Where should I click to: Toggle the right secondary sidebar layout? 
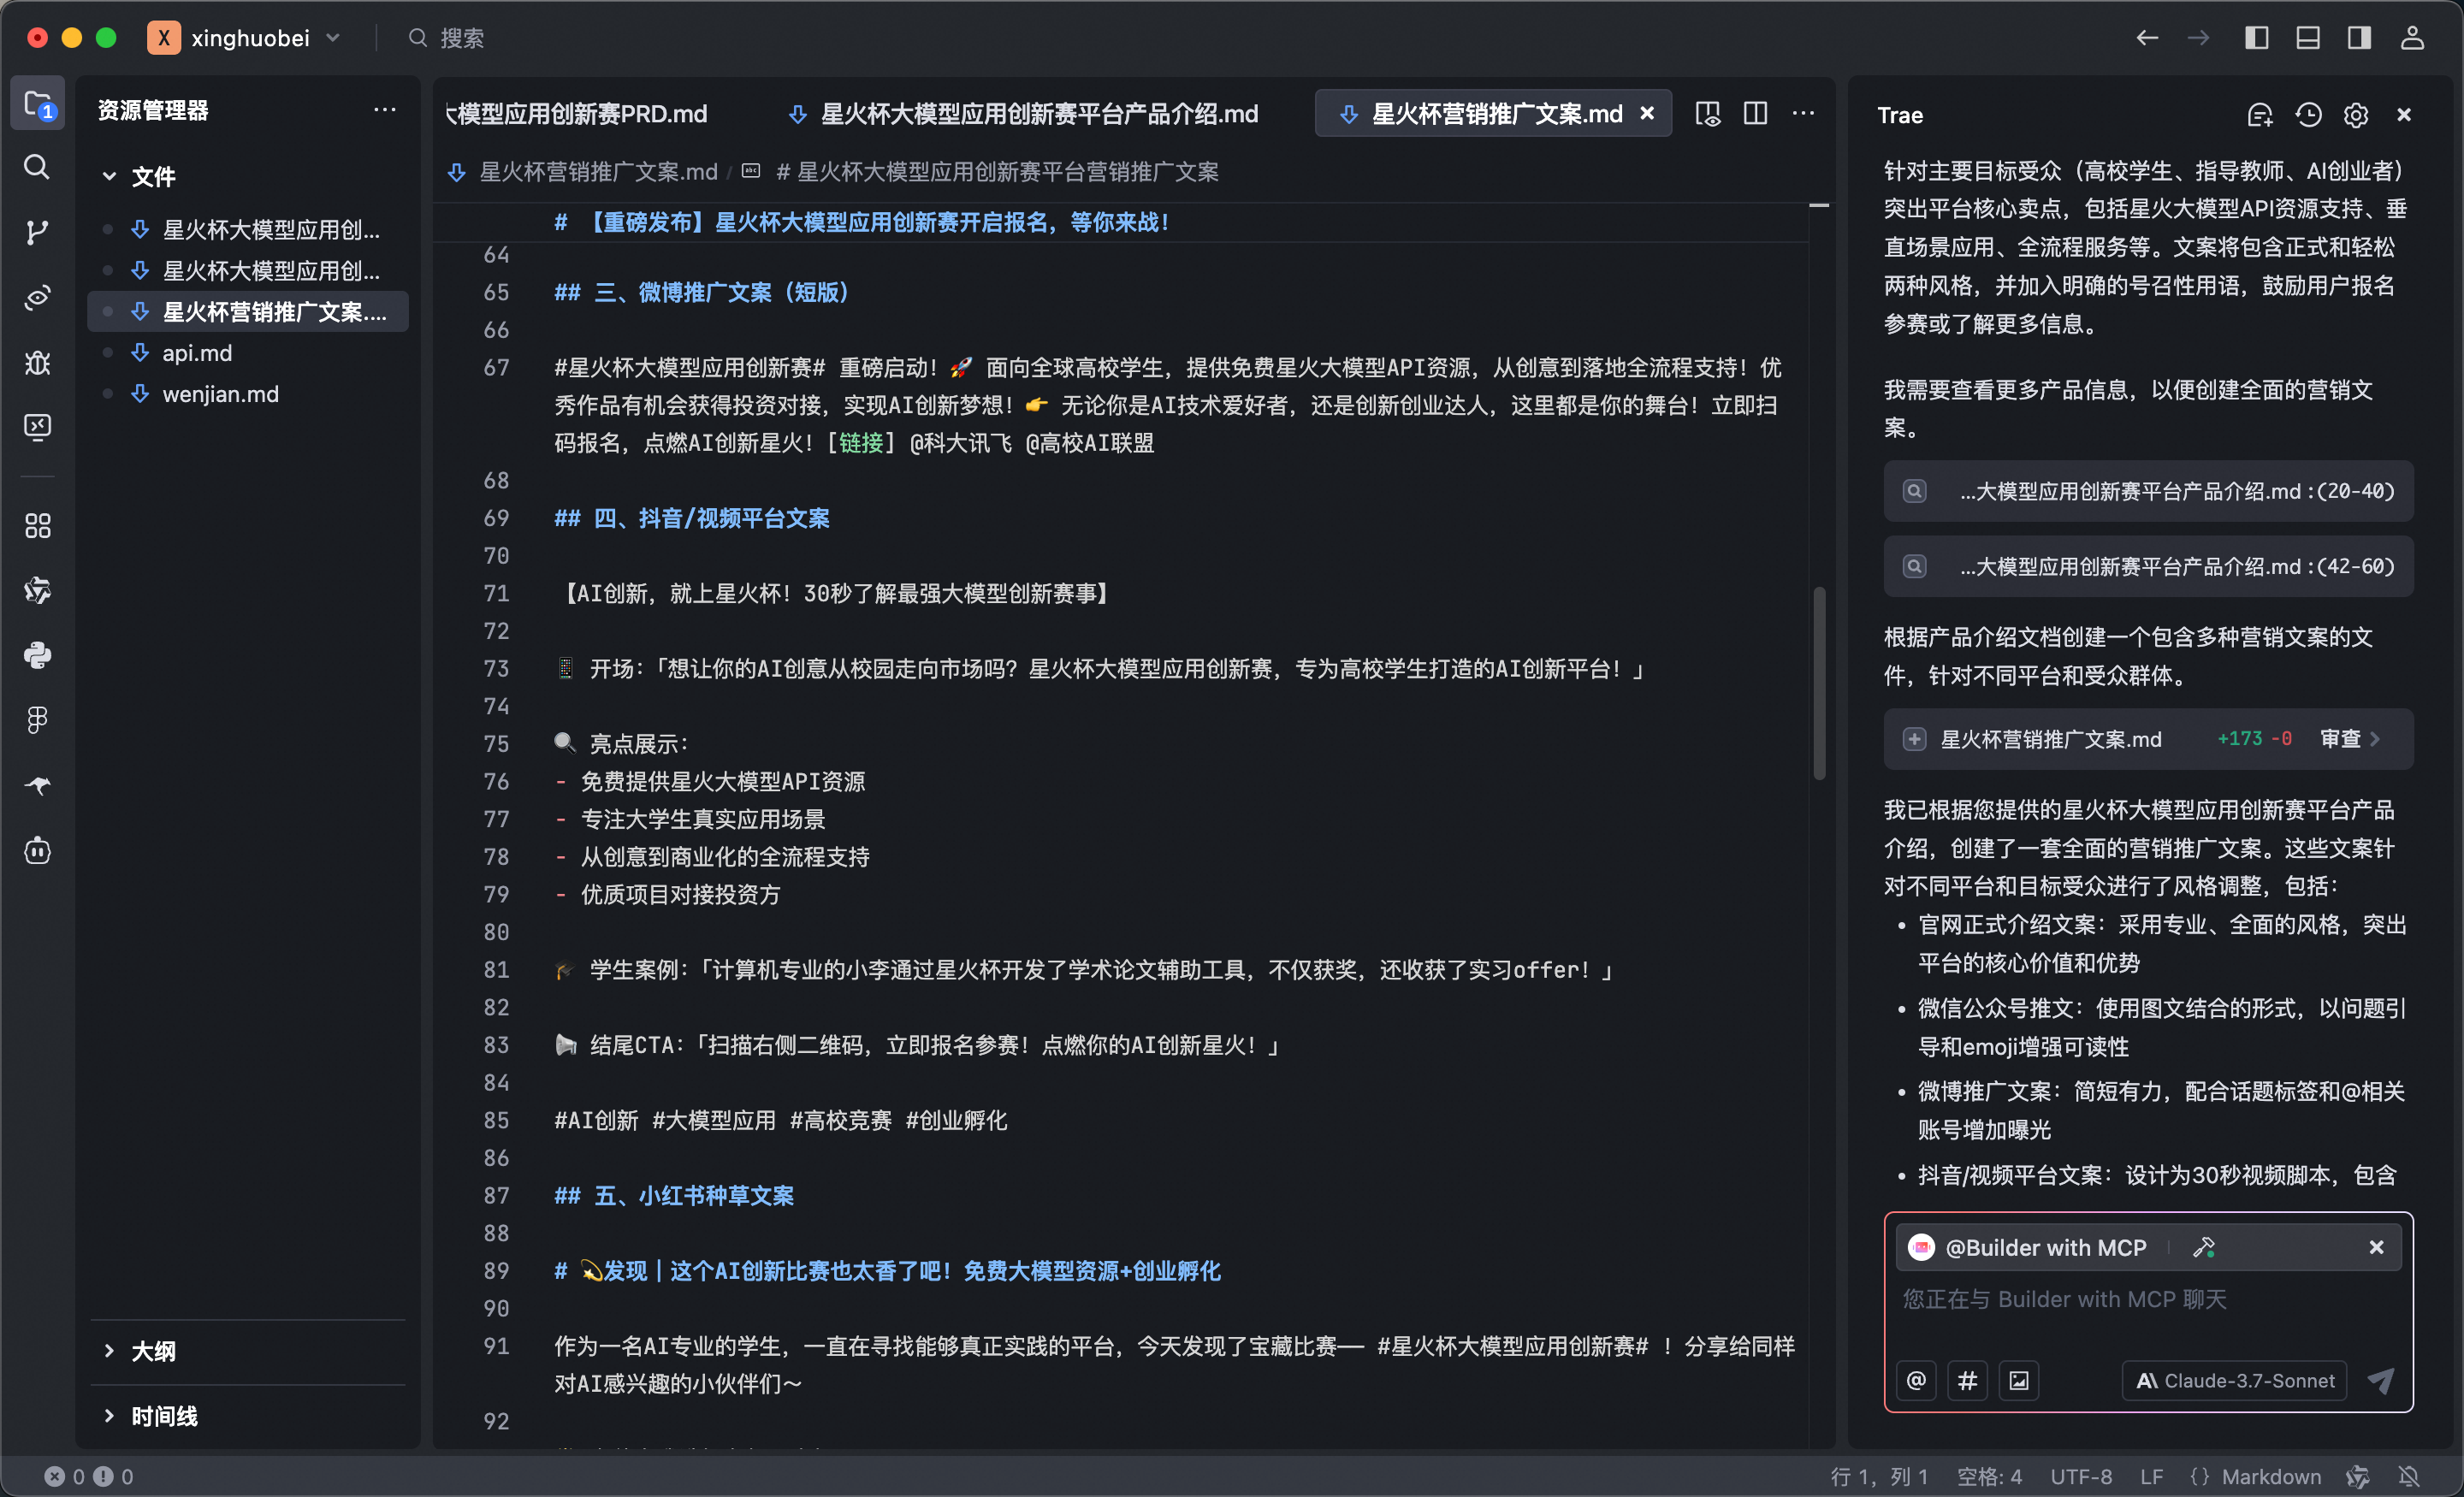pos(2359,38)
